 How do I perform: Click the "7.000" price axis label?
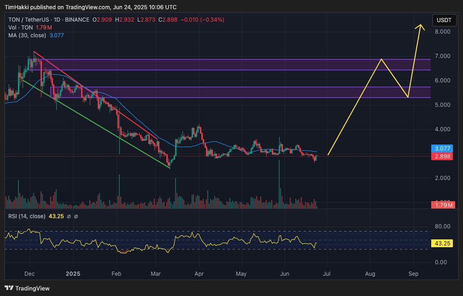(x=442, y=56)
